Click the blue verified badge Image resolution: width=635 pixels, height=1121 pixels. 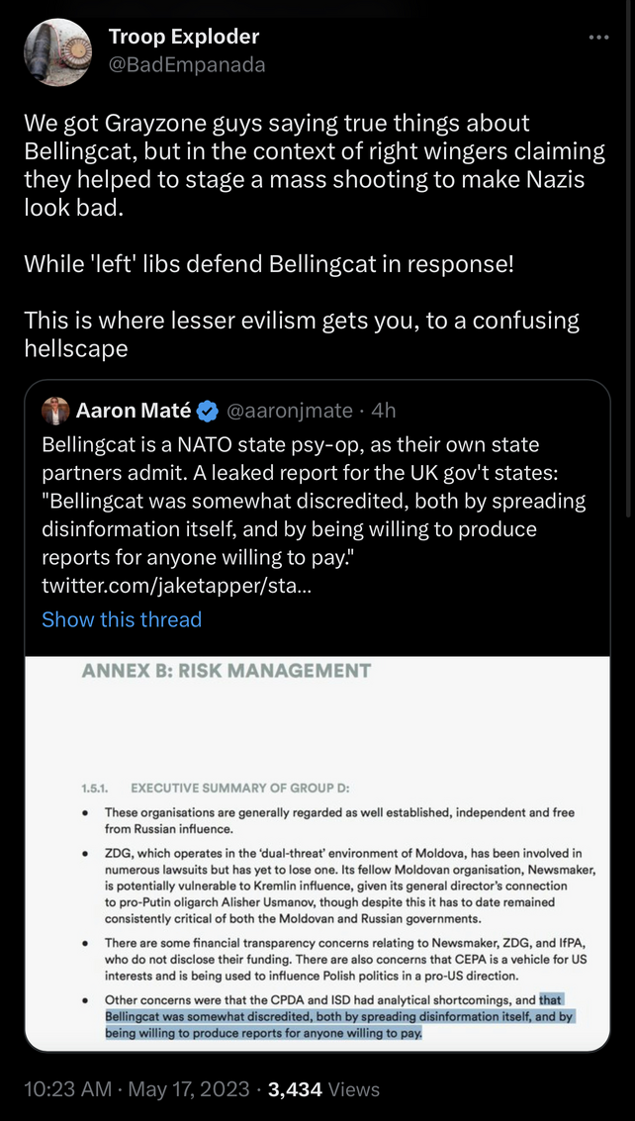pyautogui.click(x=208, y=411)
